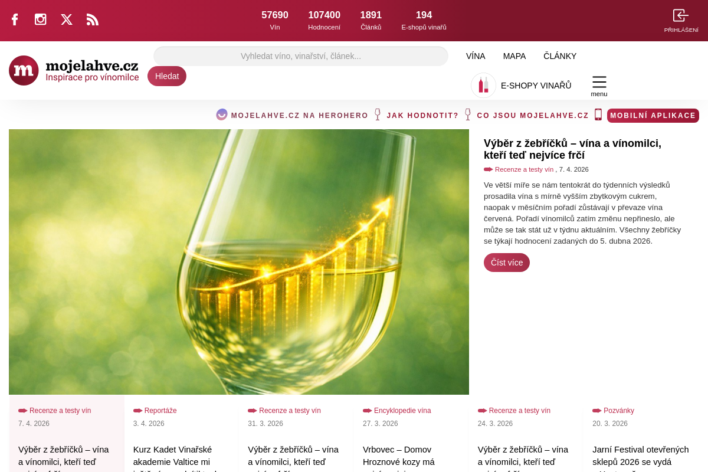Open Jak hodnotit? link
The height and width of the screenshot is (472, 708).
pos(422,116)
